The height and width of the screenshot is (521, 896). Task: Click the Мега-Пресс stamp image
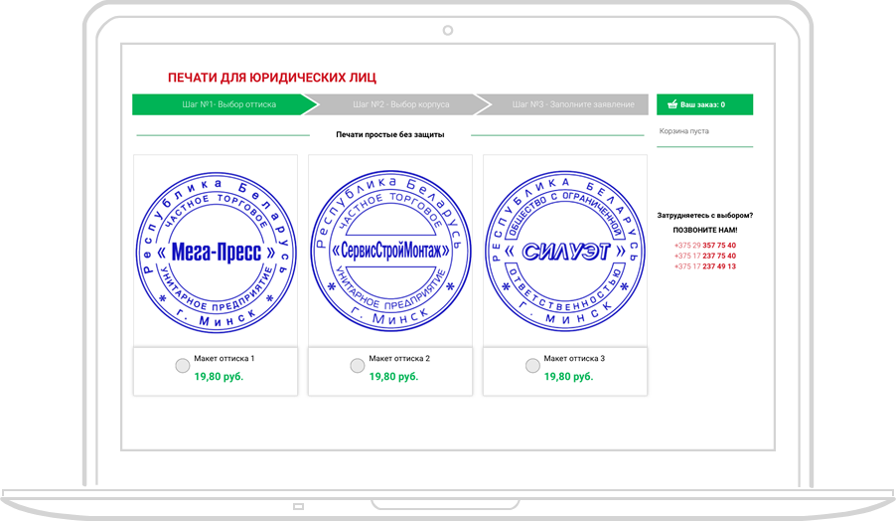pos(216,252)
